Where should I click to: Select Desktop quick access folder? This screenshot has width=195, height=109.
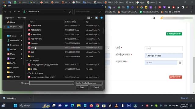click(13, 36)
